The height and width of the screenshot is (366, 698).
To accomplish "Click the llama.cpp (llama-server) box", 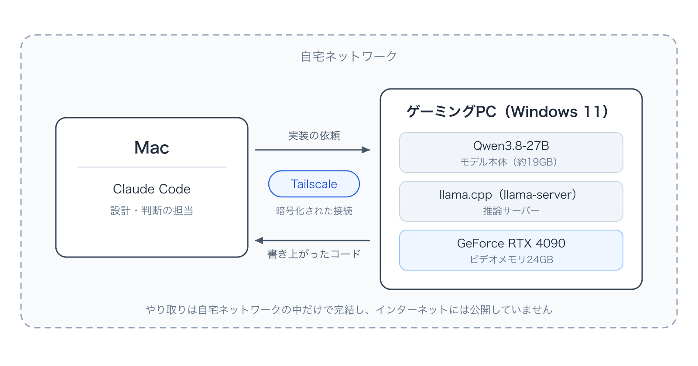I will click(511, 201).
